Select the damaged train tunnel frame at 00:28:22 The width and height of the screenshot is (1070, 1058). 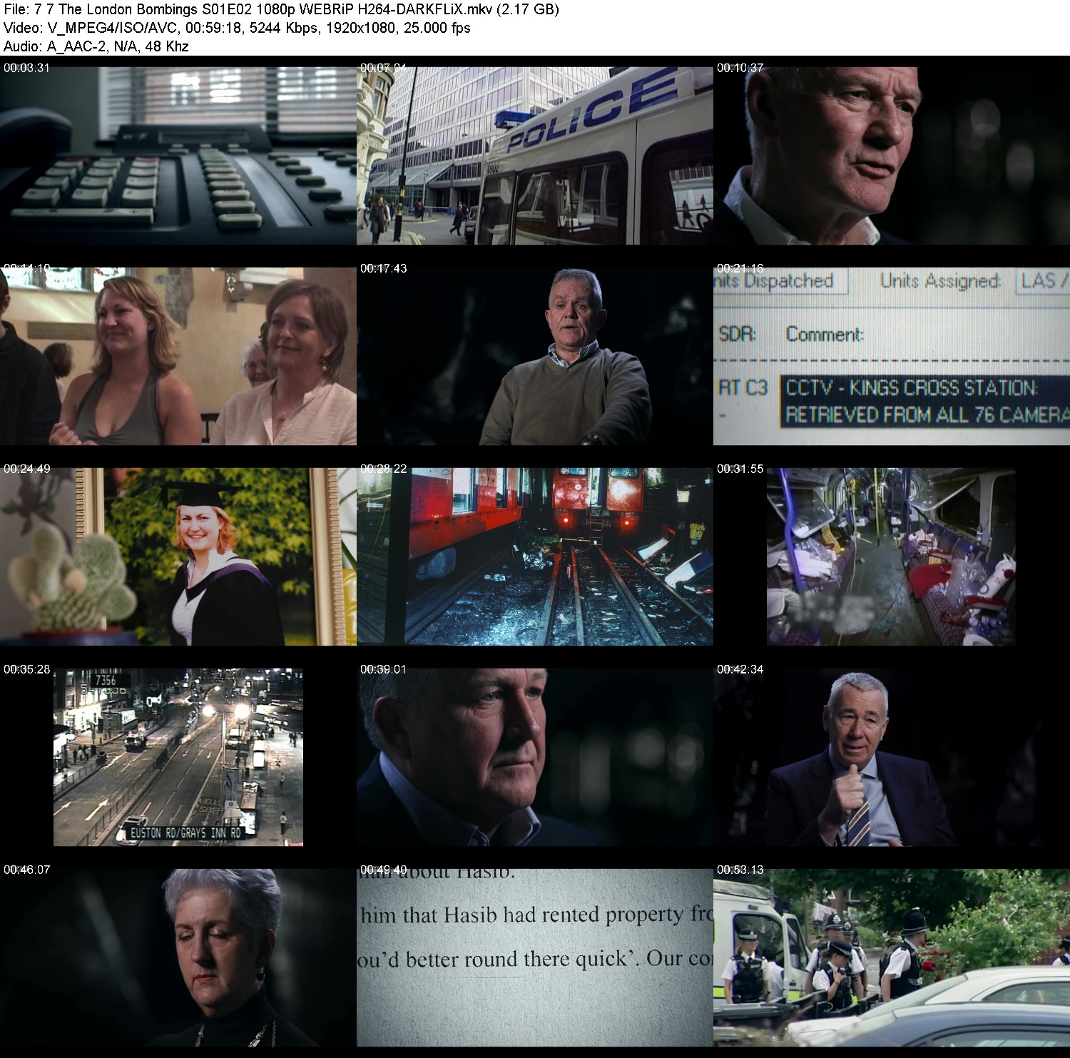point(535,557)
